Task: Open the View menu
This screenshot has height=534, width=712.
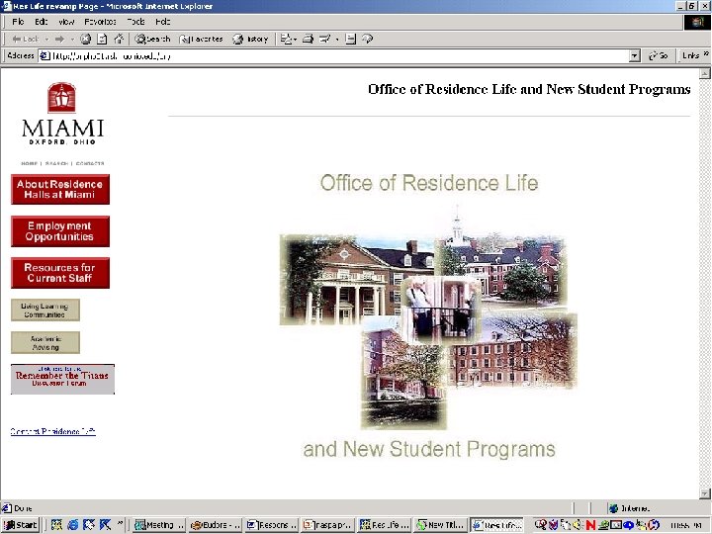Action: pyautogui.click(x=66, y=22)
